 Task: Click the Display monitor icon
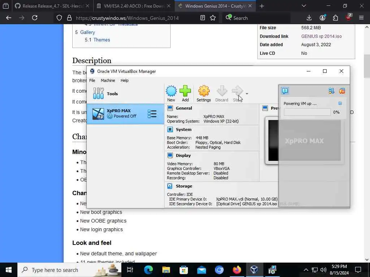170,155
